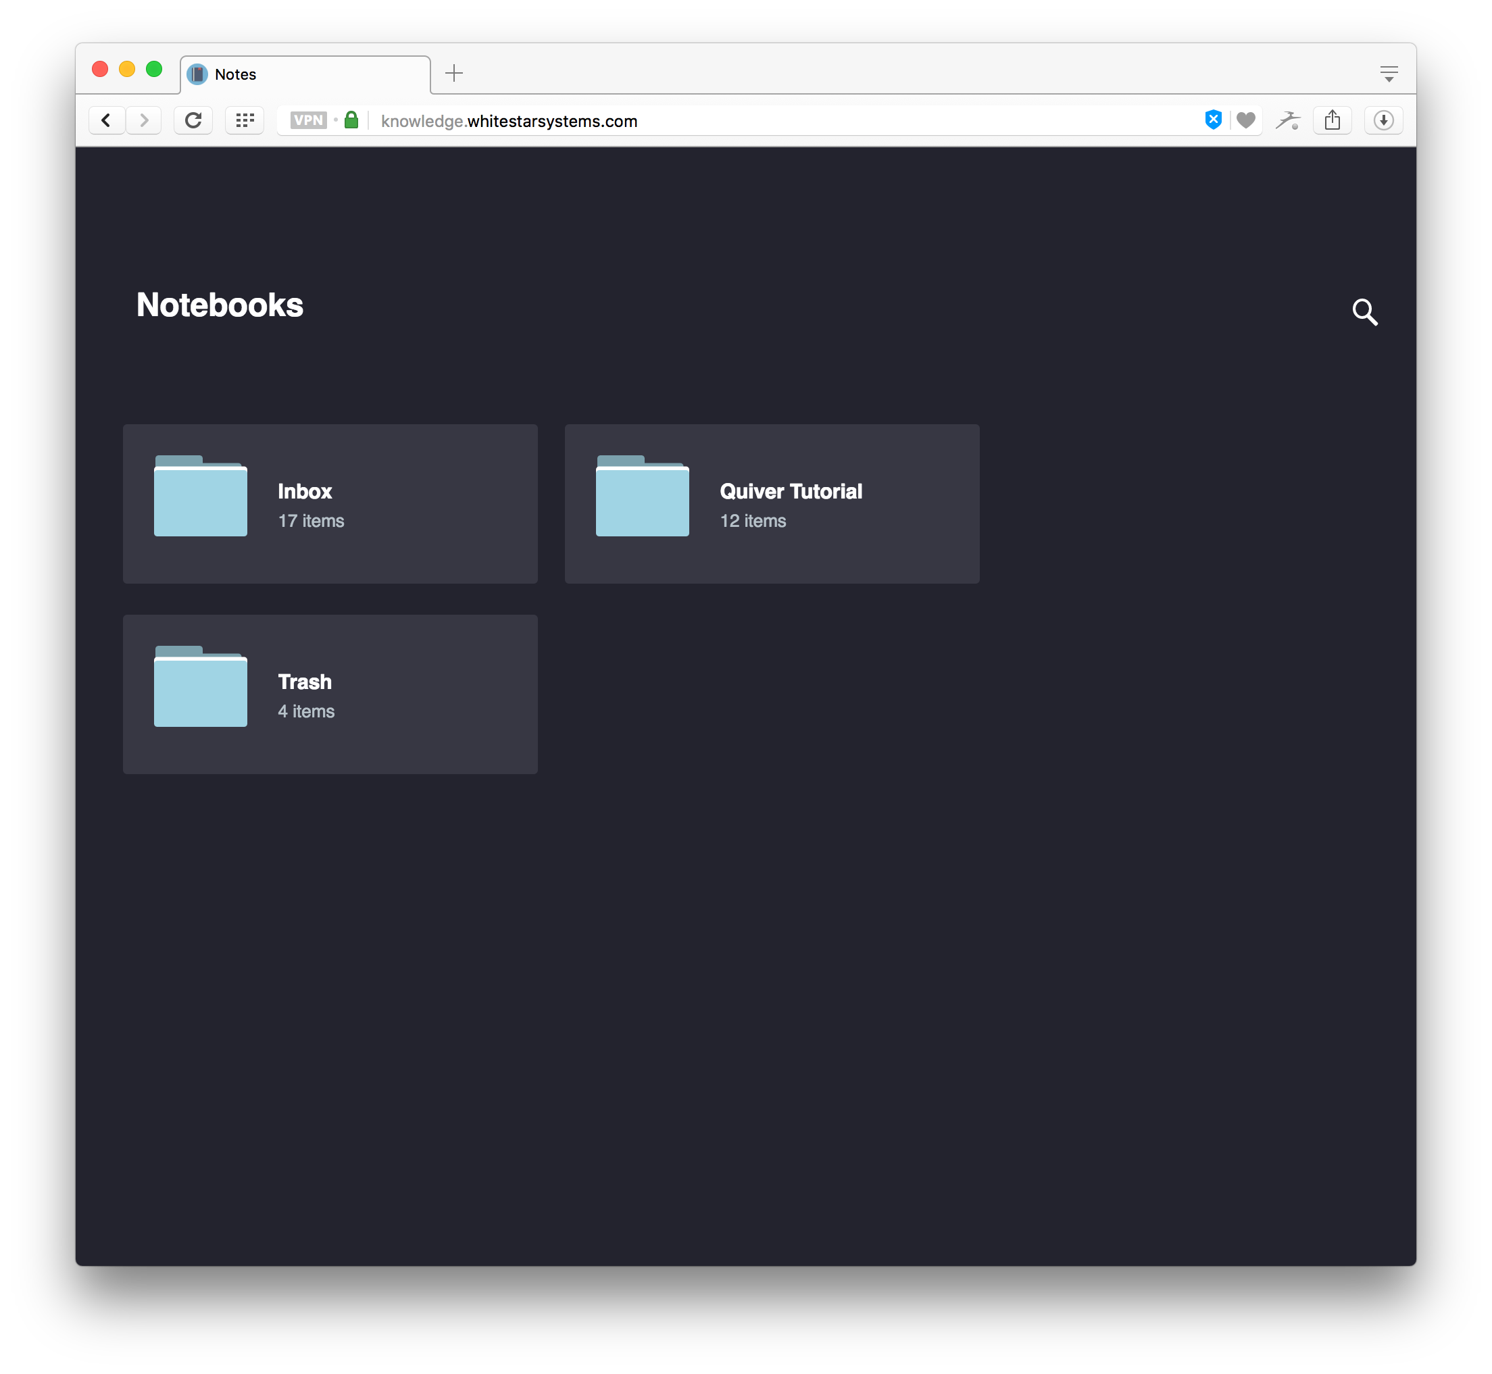Click the browser reload button
The width and height of the screenshot is (1492, 1374).
194,121
